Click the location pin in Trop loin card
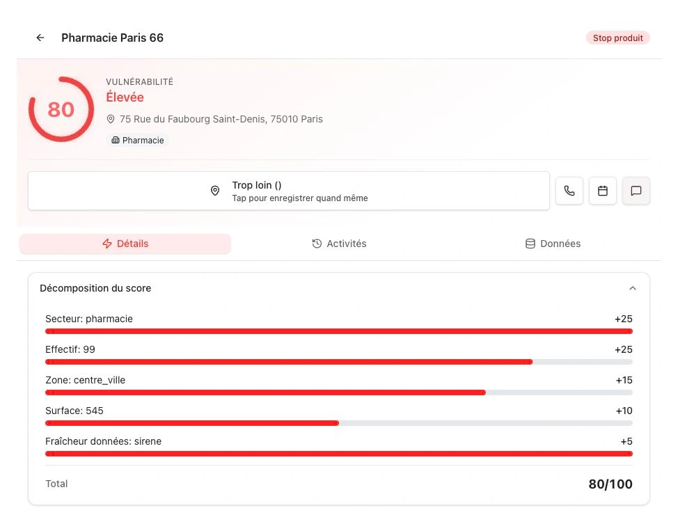 (x=215, y=191)
